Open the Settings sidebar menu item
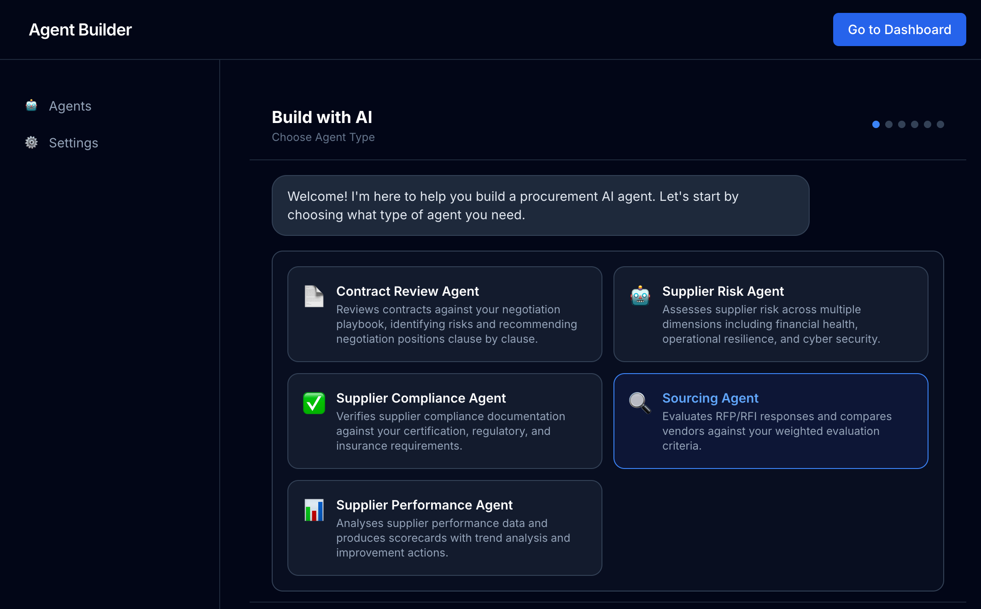The height and width of the screenshot is (609, 981). 73,143
